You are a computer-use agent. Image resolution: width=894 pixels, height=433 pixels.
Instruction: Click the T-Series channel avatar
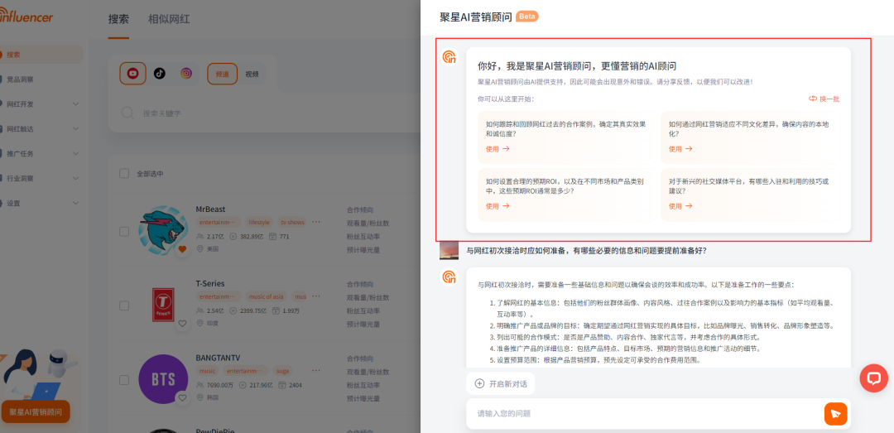point(163,304)
